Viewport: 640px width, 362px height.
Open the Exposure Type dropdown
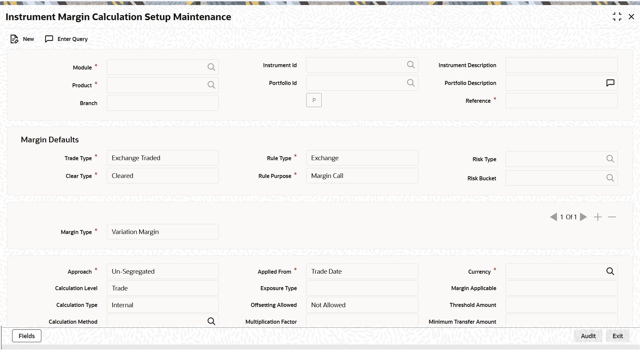(x=362, y=288)
